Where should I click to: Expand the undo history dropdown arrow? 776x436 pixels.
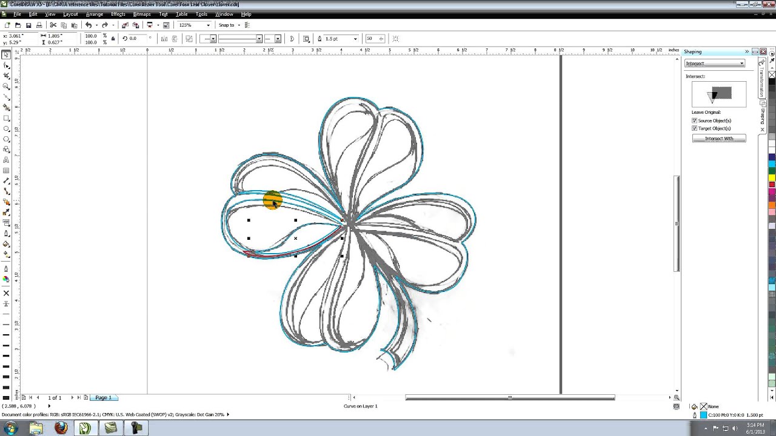tap(96, 25)
